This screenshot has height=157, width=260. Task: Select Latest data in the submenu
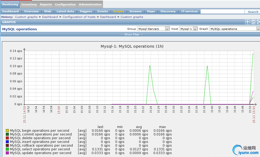[65, 11]
